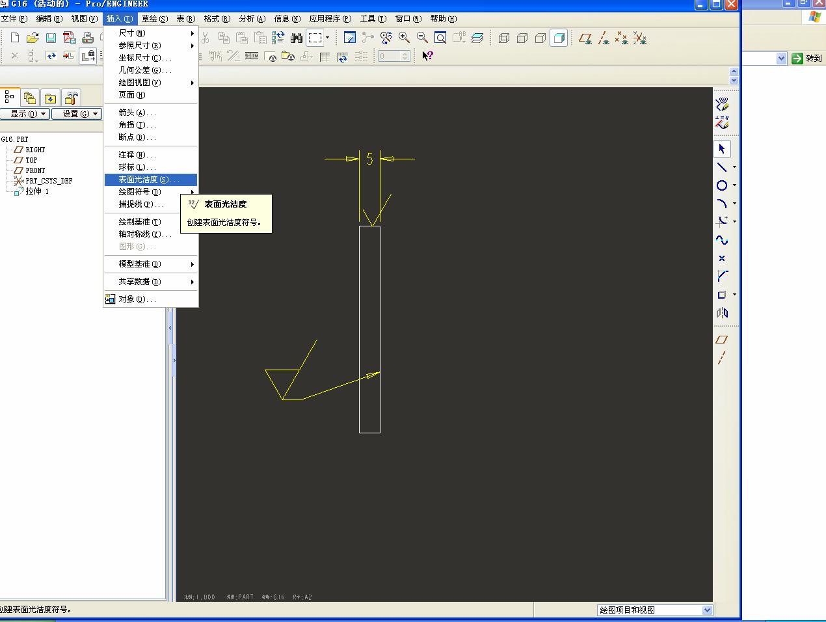Click the Save disk icon
This screenshot has width=826, height=622.
pyautogui.click(x=51, y=38)
